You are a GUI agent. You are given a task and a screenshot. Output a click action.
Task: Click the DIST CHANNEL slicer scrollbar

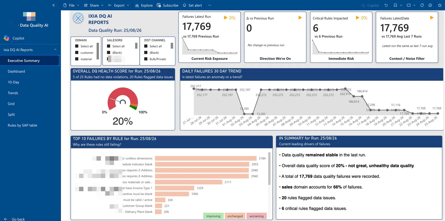click(172, 46)
